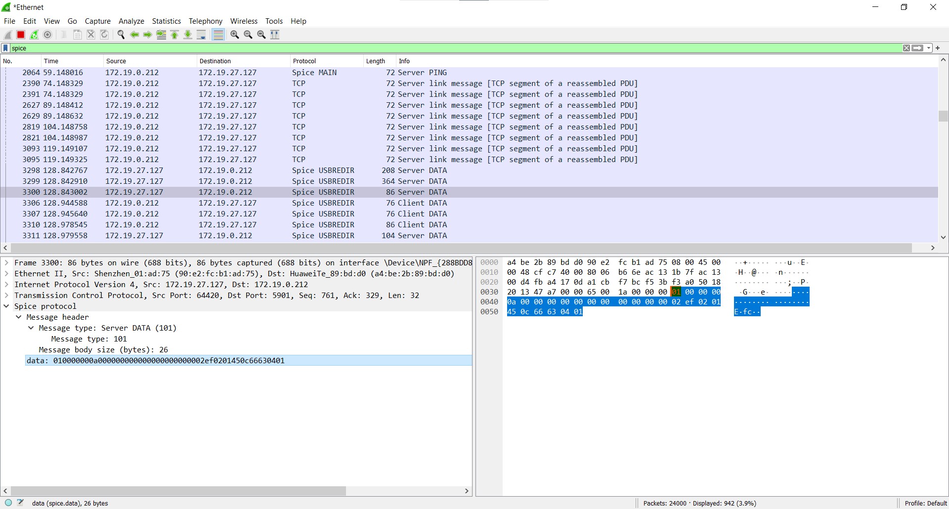Open capture options gear icon

click(x=47, y=35)
